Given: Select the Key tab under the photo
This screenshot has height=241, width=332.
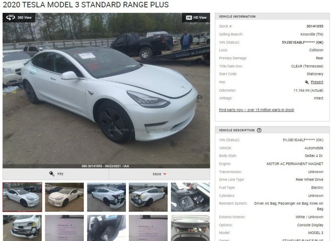Looking at the screenshot, I should tap(56, 174).
